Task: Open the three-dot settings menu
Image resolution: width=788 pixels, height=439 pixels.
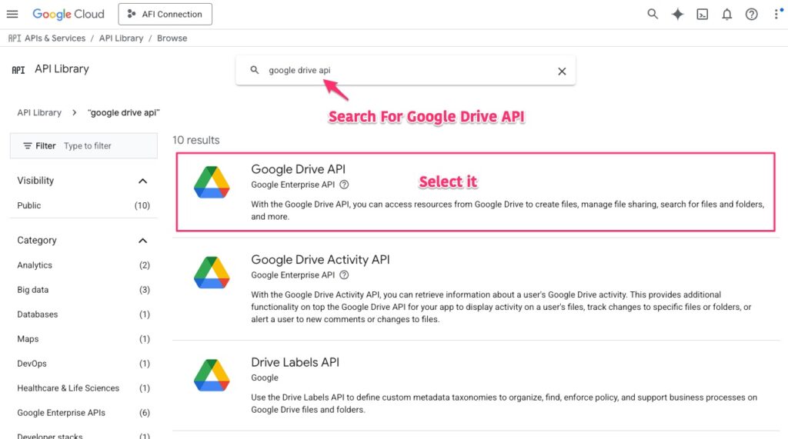Action: click(776, 14)
